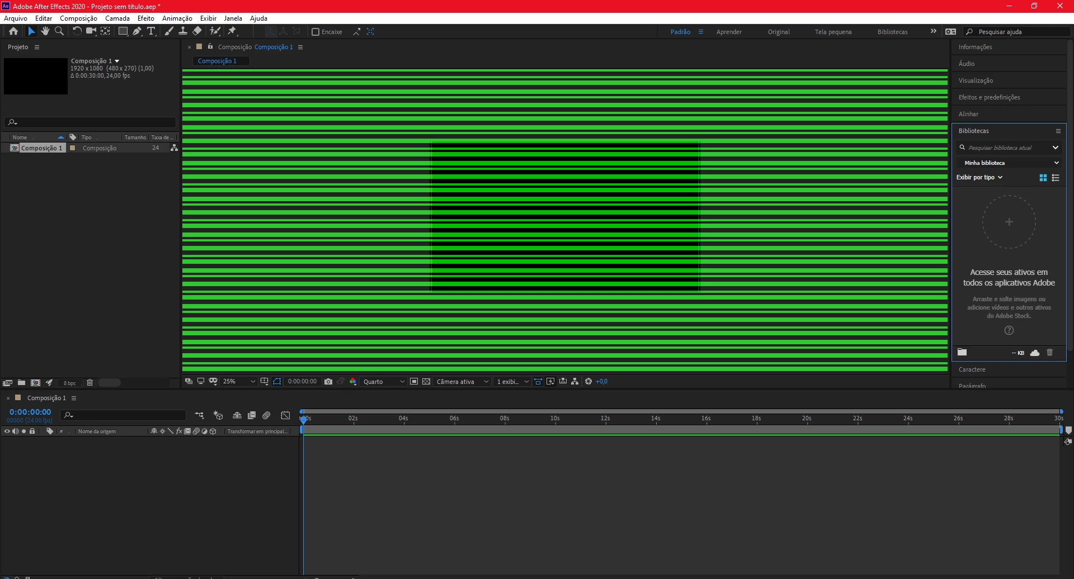Open the Quarto resolution dropdown
The width and height of the screenshot is (1074, 579).
pos(384,382)
